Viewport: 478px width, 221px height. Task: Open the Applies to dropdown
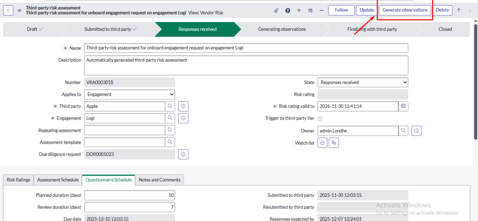[x=130, y=94]
